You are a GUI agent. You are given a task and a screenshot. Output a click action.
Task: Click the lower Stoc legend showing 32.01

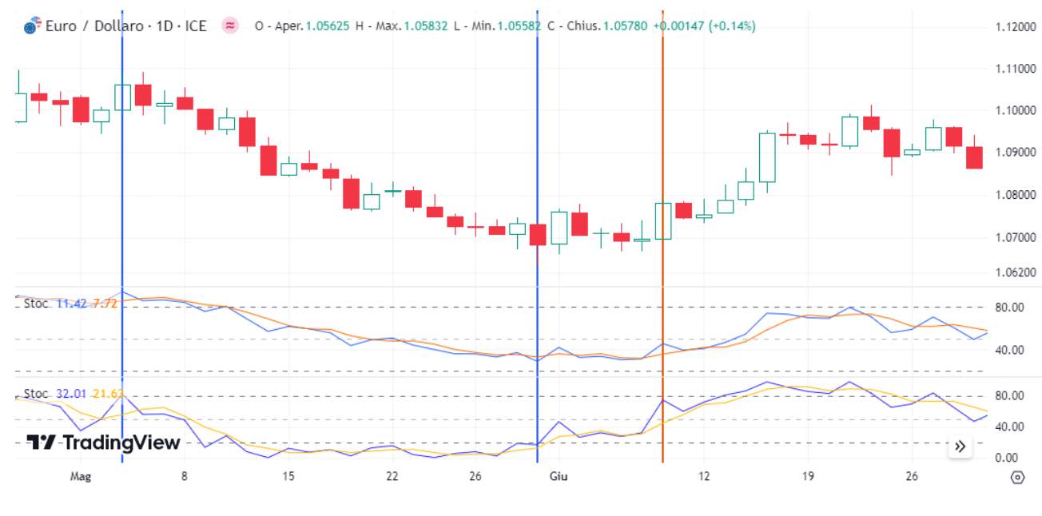[x=72, y=394]
